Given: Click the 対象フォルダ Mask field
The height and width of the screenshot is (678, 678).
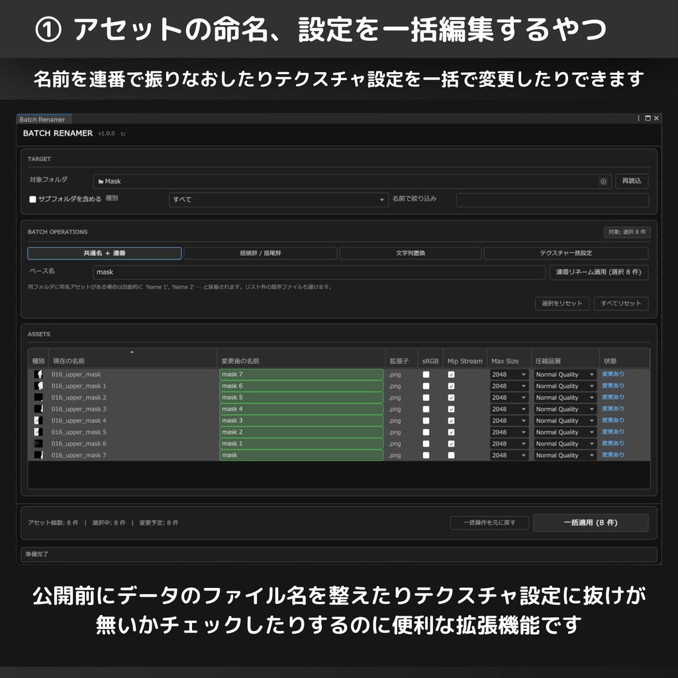Looking at the screenshot, I should coord(352,181).
